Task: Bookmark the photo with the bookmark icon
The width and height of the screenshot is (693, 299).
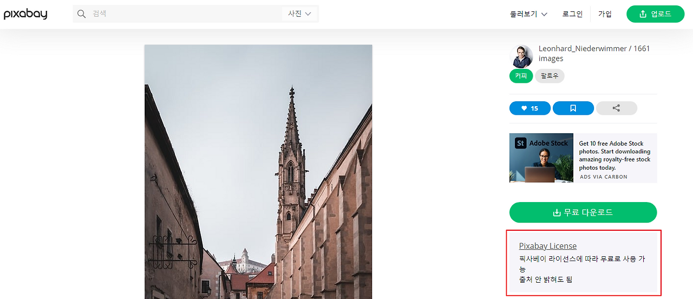Action: (x=573, y=108)
